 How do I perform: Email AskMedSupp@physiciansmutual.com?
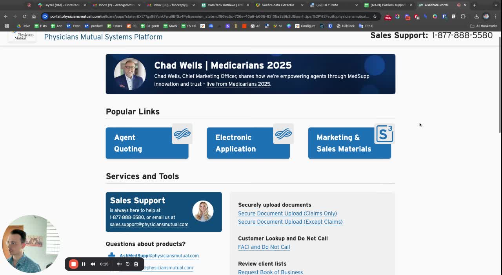click(x=159, y=255)
